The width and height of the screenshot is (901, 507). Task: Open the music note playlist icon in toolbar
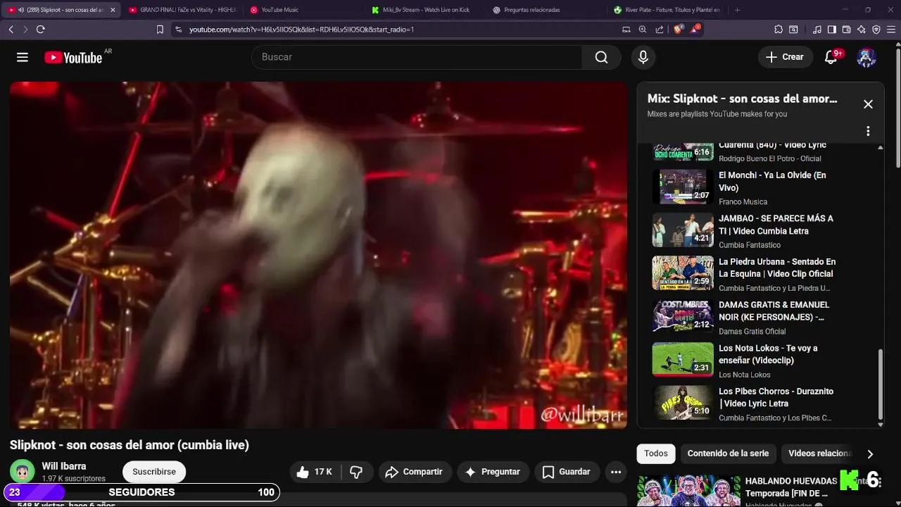(817, 30)
